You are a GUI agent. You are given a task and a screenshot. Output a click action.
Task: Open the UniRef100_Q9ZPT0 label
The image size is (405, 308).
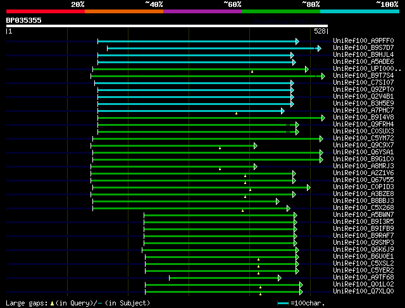coord(363,90)
